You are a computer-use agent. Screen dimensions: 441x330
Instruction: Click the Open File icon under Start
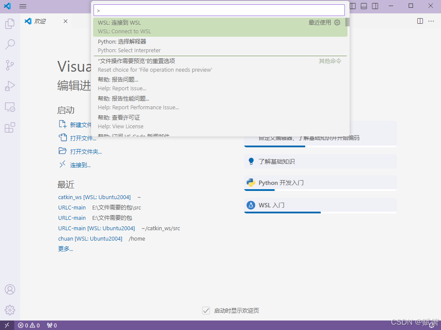(x=63, y=138)
